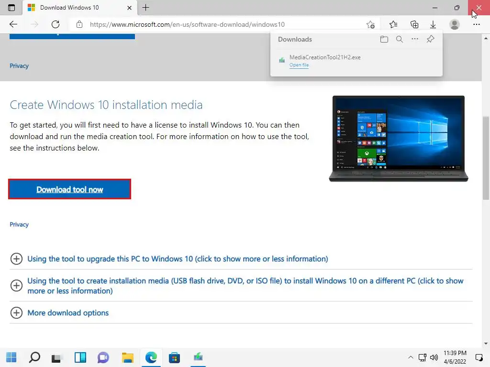Viewport: 490px width, 367px height.
Task: Open Task View from taskbar
Action: 57,357
